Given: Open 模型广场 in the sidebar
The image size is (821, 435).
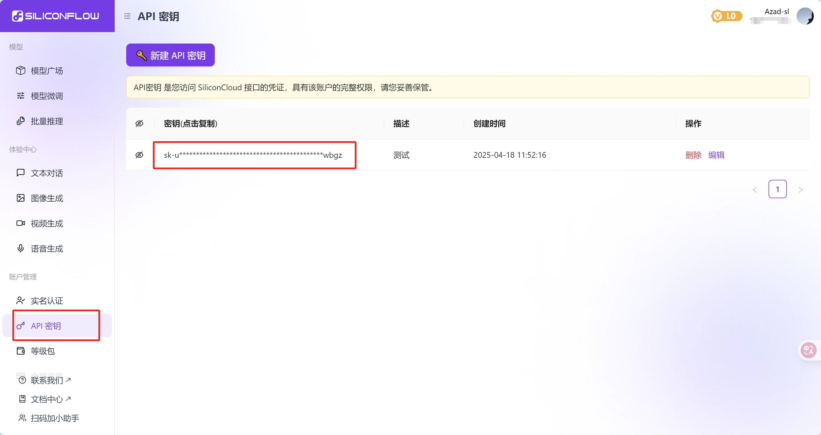Looking at the screenshot, I should [x=46, y=71].
